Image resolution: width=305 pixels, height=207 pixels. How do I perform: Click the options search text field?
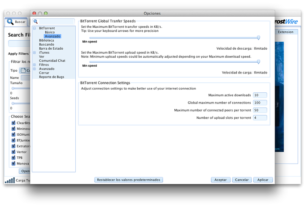(57, 22)
